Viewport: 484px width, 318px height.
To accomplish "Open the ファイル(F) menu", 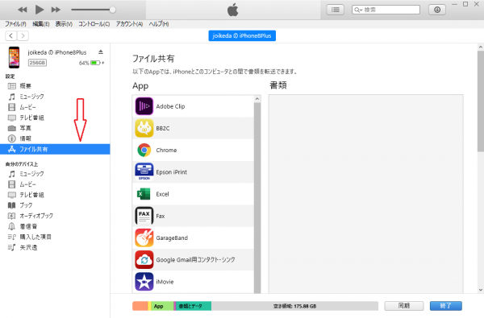I will coord(15,24).
